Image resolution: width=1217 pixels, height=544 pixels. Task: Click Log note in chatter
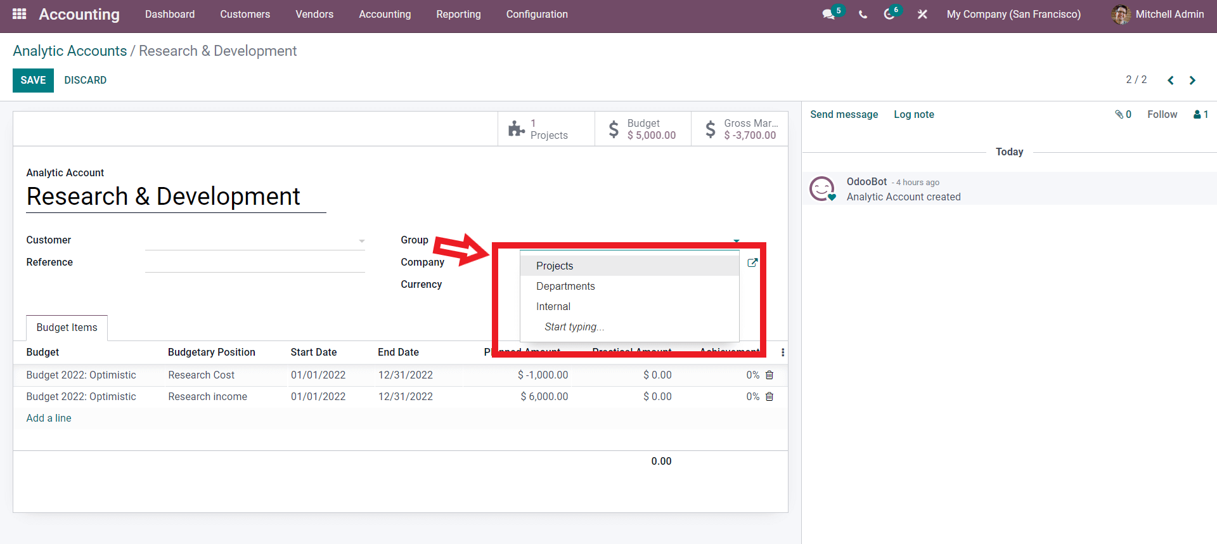click(x=913, y=114)
